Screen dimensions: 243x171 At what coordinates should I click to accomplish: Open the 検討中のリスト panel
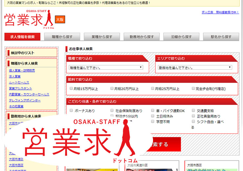pyautogui.click(x=32, y=53)
